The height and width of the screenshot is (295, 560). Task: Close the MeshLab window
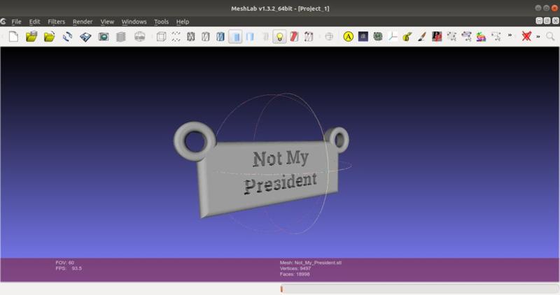point(554,8)
